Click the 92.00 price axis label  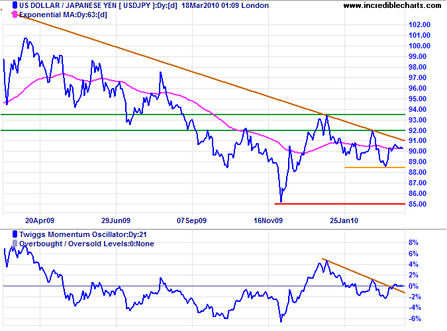click(x=417, y=130)
